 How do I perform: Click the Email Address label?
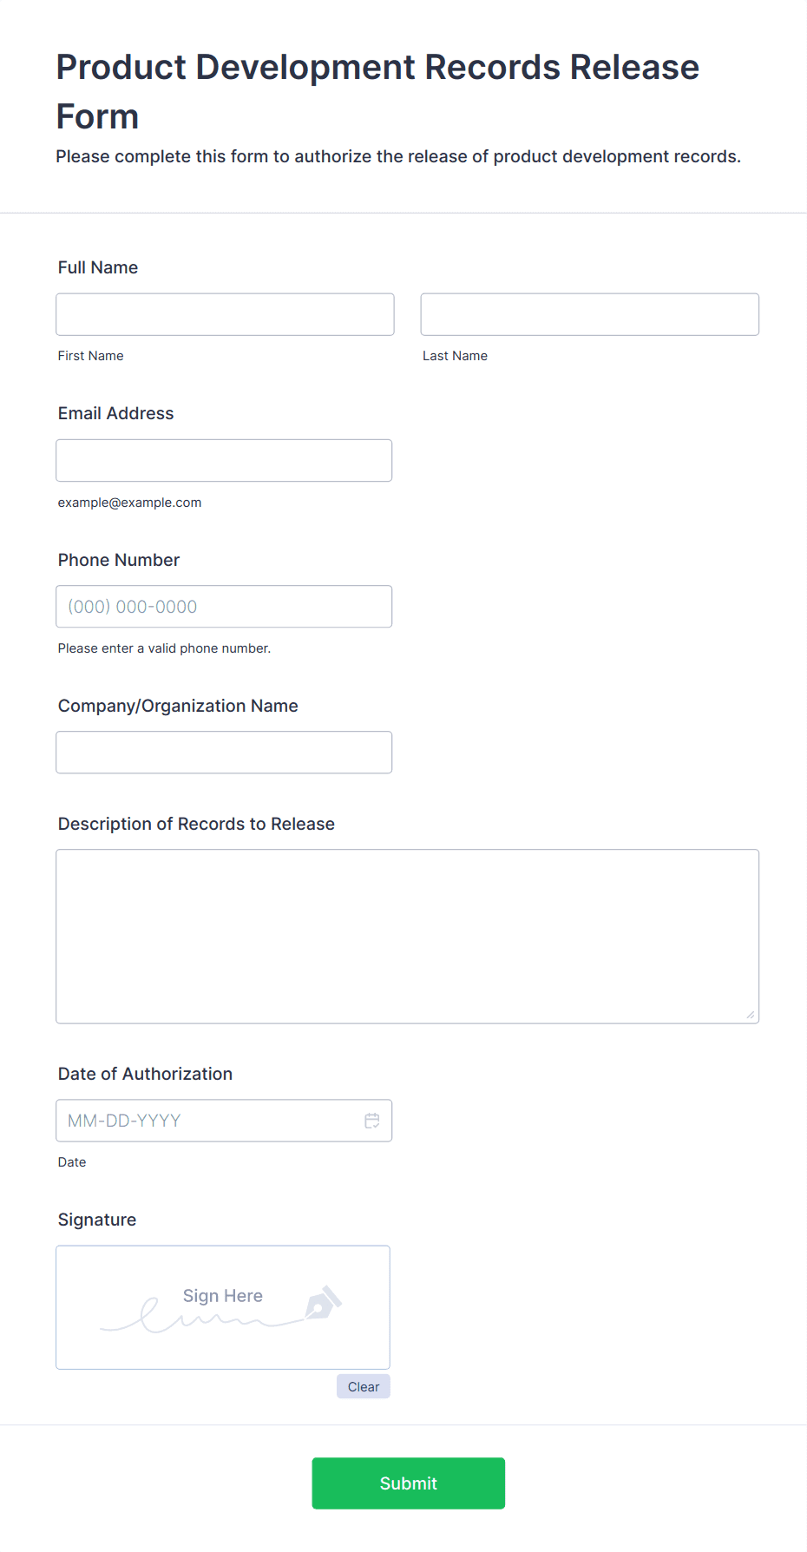click(x=116, y=413)
